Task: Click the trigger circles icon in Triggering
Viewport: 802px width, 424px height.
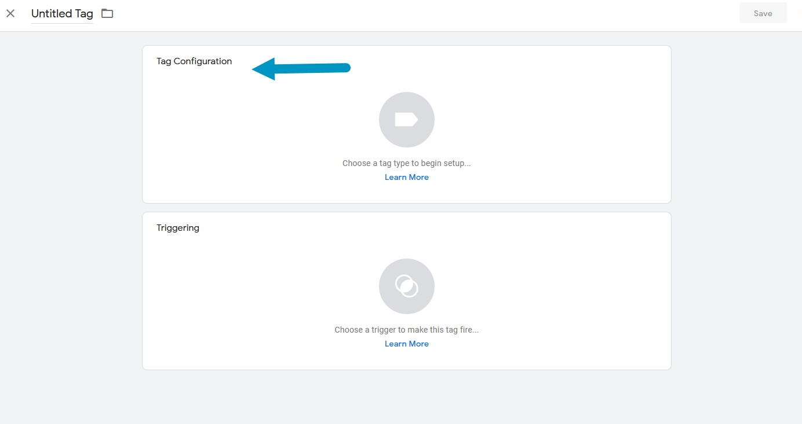Action: (407, 286)
